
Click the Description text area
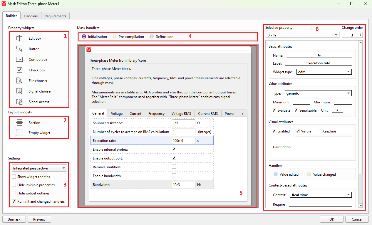(323, 147)
